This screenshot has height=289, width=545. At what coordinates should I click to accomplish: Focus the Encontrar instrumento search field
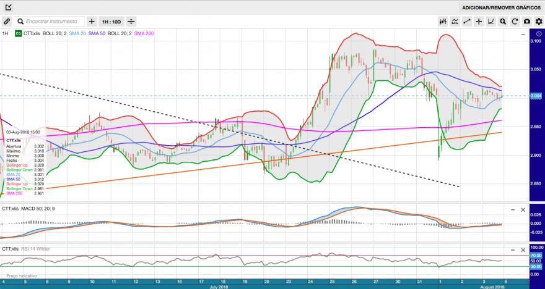coord(50,22)
